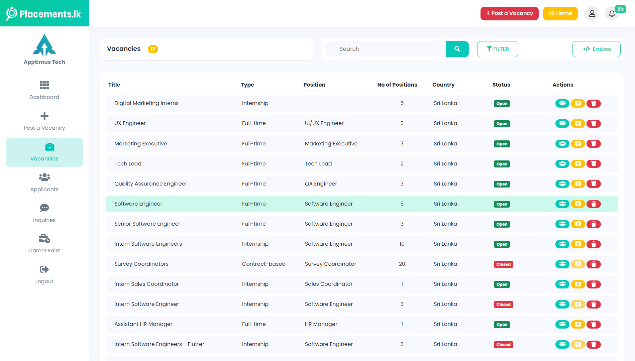Close the Software Engineer vacancy
Viewport: 635px width, 361px height.
pos(578,204)
